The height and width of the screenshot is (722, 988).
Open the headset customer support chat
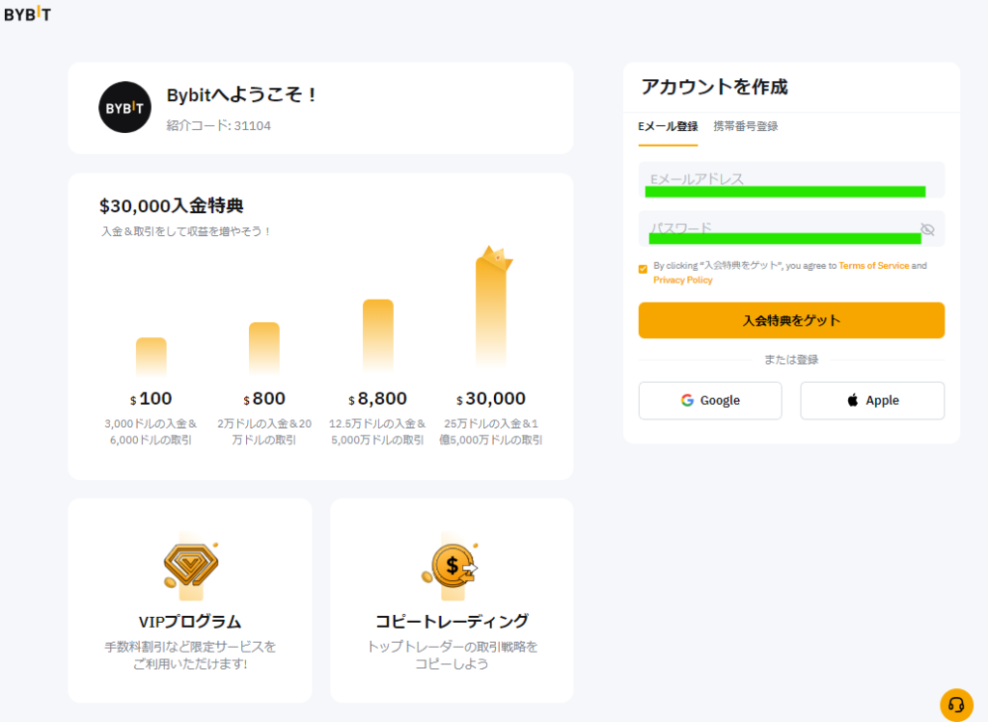(956, 705)
